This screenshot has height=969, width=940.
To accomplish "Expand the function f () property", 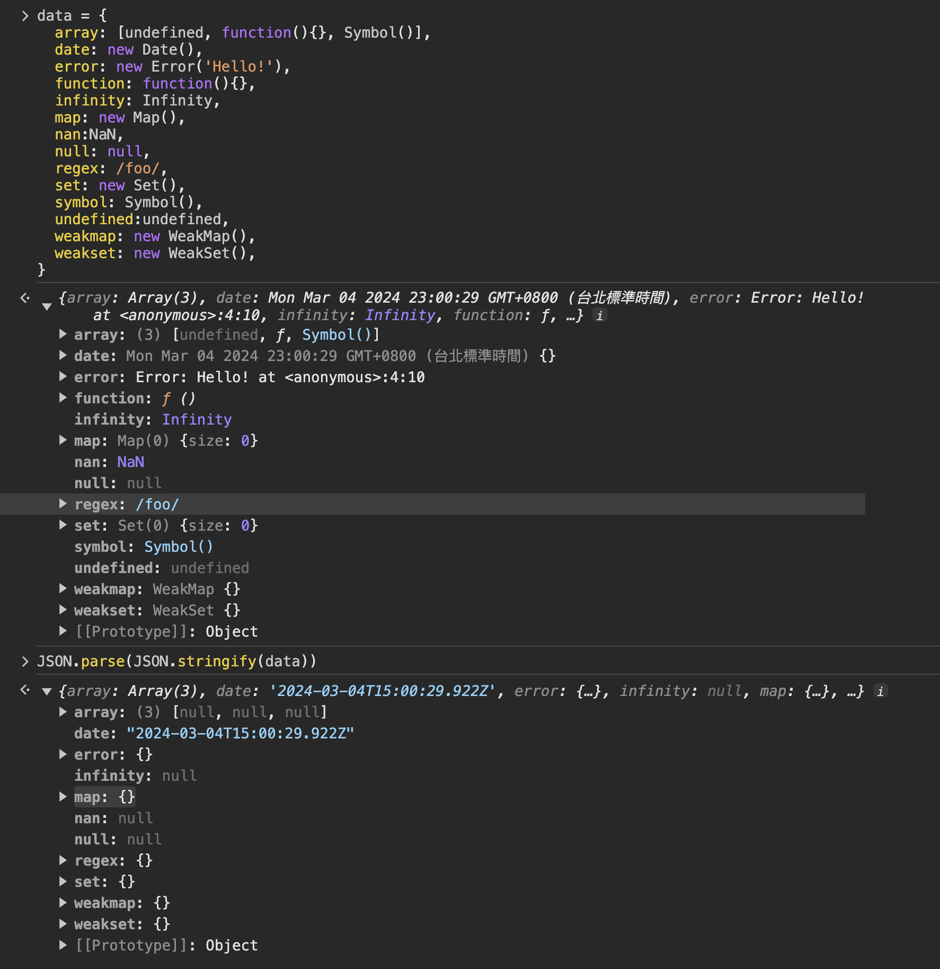I will click(x=63, y=398).
